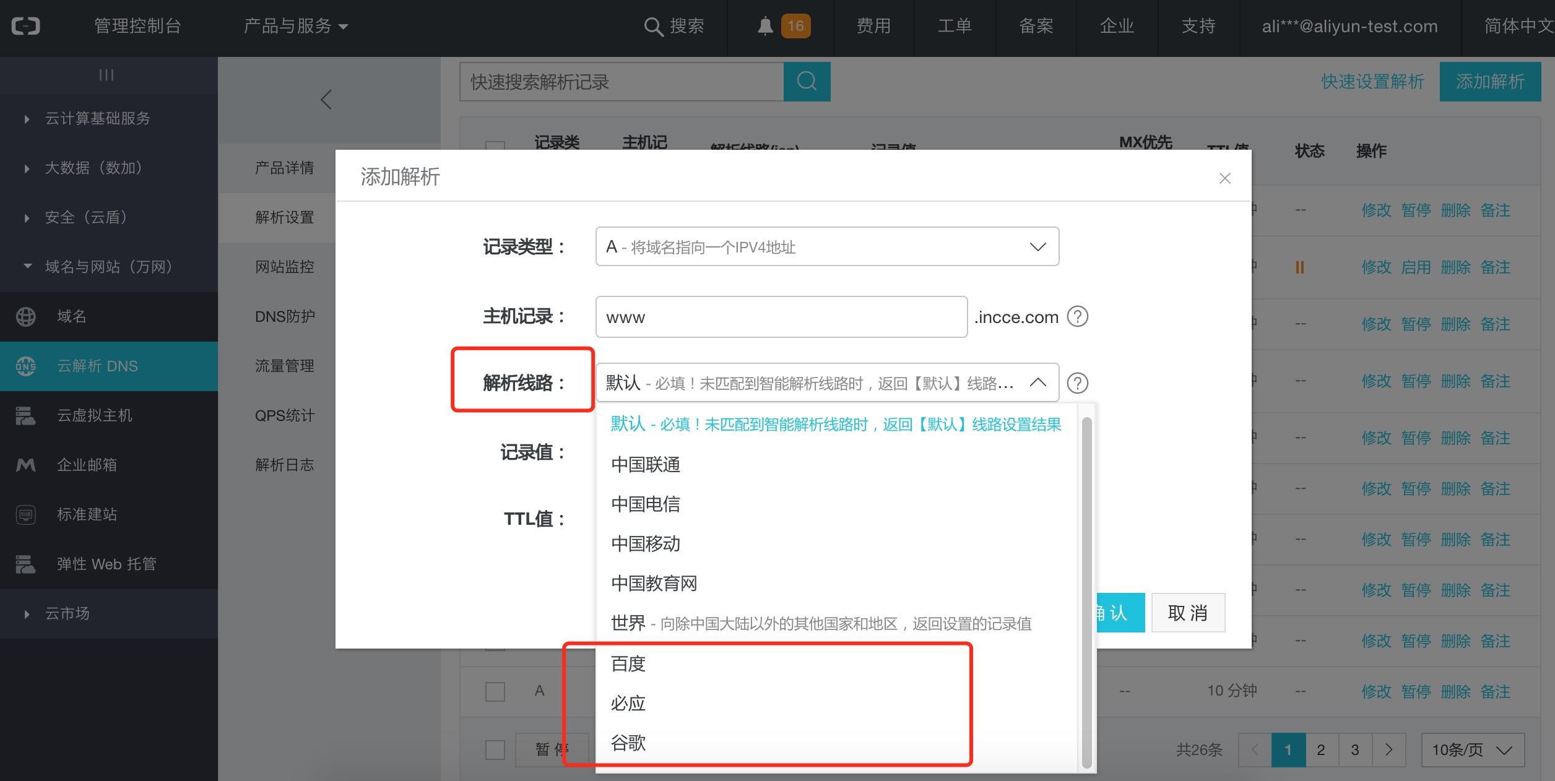Click the sidebar collapse handle icon
This screenshot has height=781, width=1555.
click(106, 75)
